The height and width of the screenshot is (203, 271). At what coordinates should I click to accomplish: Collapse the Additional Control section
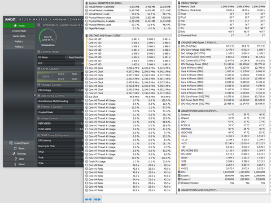[39, 96]
